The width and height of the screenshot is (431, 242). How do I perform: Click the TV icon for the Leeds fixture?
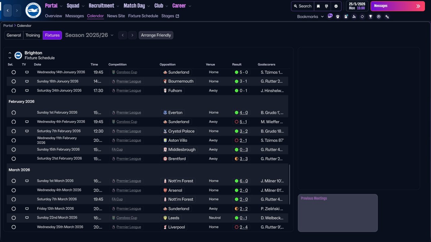pyautogui.click(x=27, y=218)
